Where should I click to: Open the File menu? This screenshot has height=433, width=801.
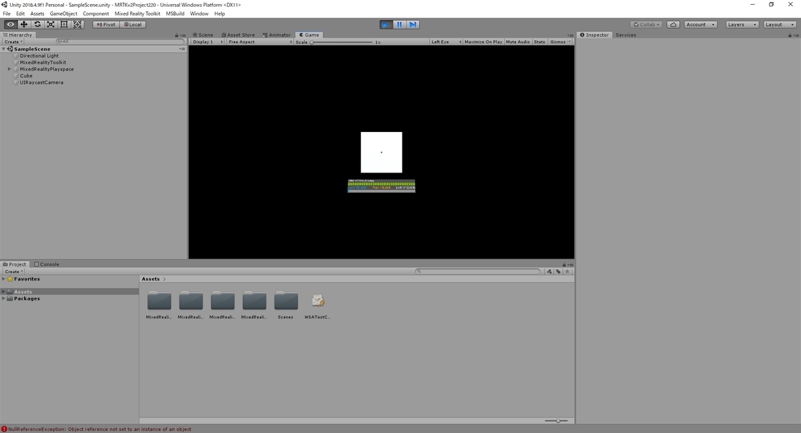click(x=7, y=13)
